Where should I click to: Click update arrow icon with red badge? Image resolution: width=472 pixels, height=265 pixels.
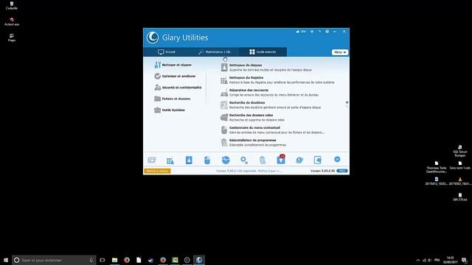[x=281, y=160]
